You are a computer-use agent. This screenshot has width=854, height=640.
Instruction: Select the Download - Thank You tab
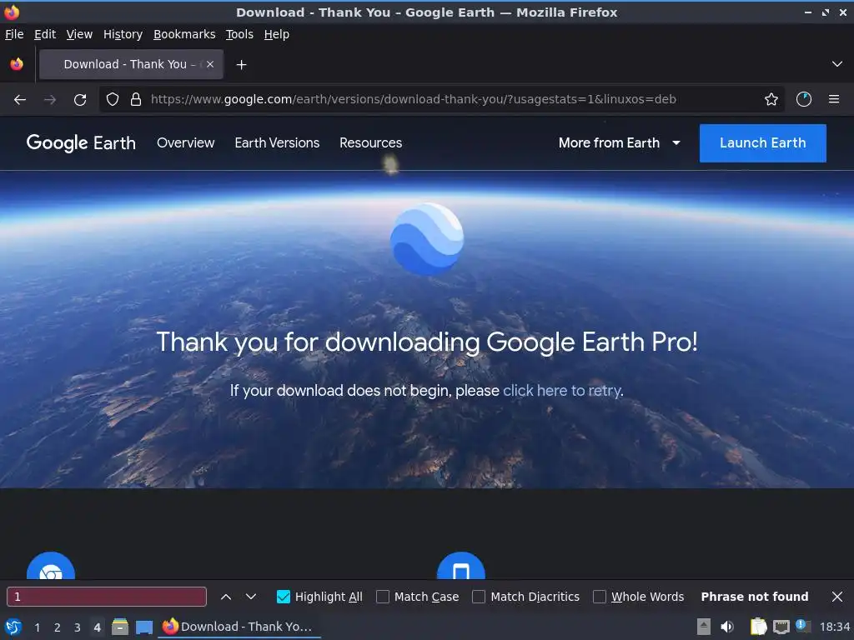tap(131, 64)
